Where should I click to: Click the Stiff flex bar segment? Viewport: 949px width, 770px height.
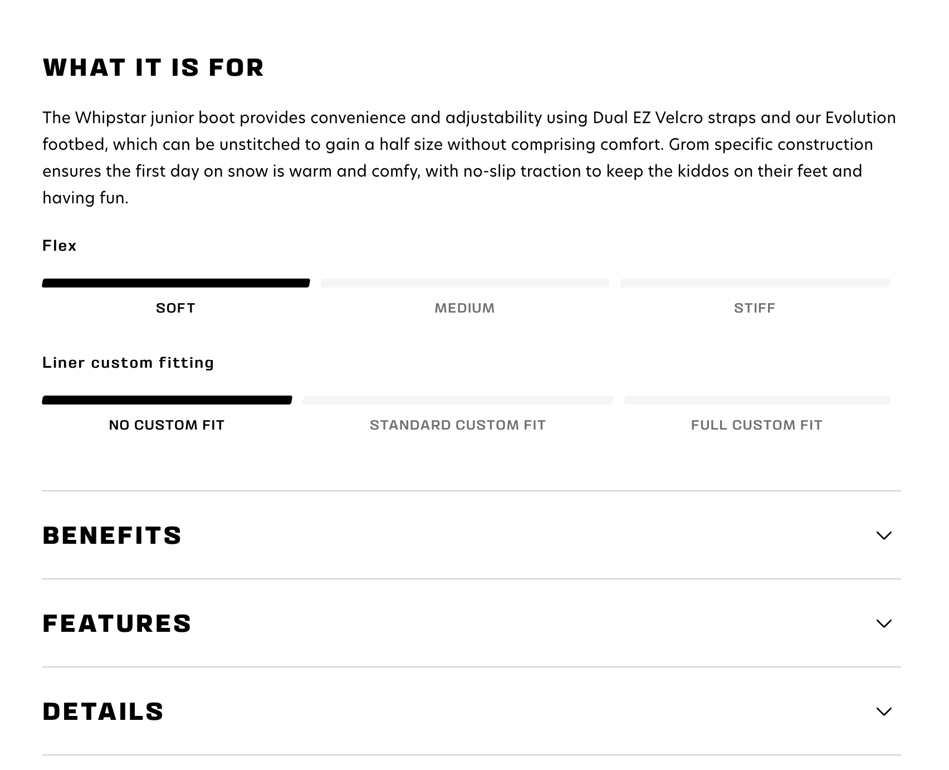click(755, 283)
